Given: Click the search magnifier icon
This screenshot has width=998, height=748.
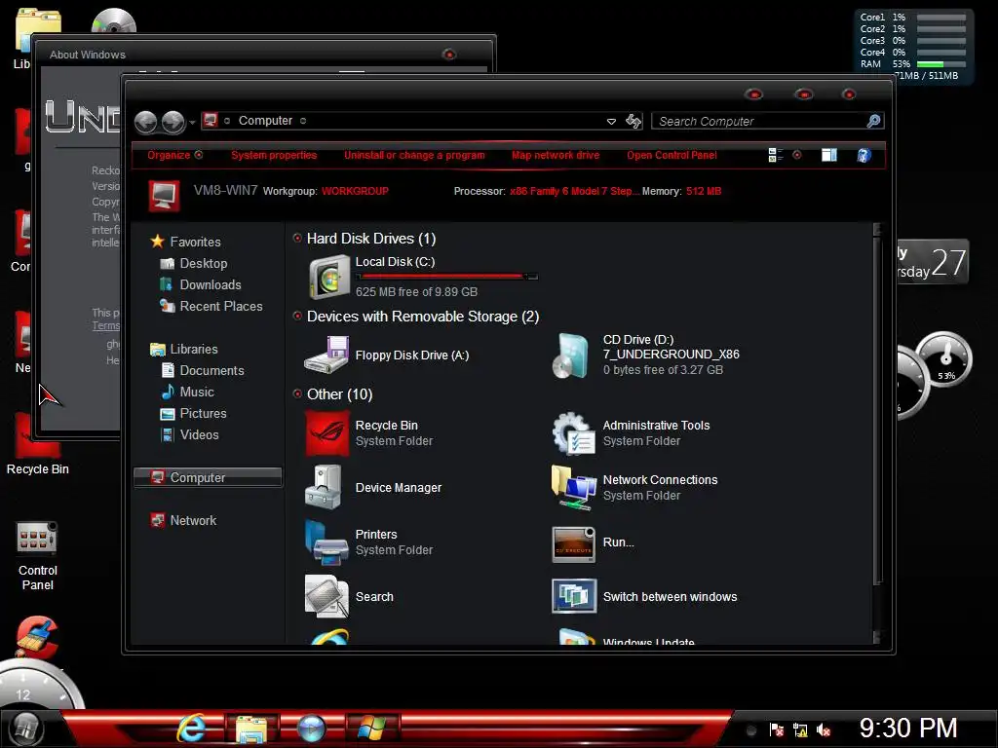Looking at the screenshot, I should [874, 121].
